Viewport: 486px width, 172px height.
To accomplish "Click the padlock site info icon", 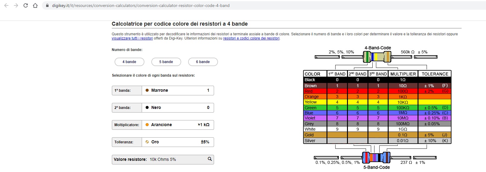I will (x=47, y=5).
